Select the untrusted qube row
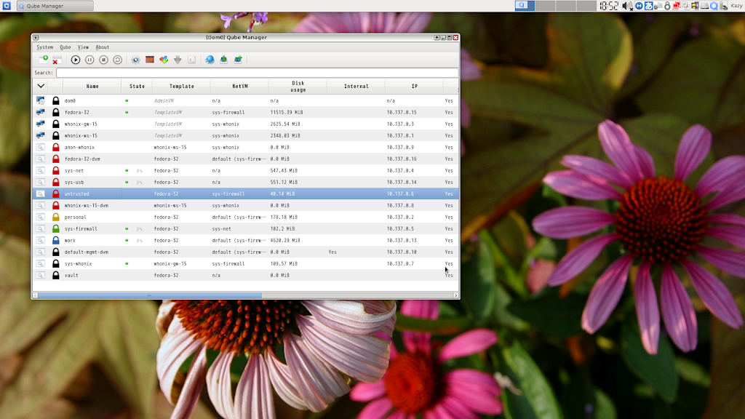 [245, 193]
